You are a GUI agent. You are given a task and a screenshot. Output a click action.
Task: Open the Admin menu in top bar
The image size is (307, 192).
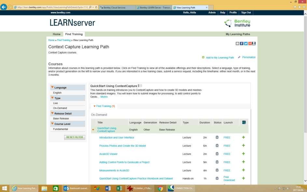pyautogui.click(x=212, y=13)
